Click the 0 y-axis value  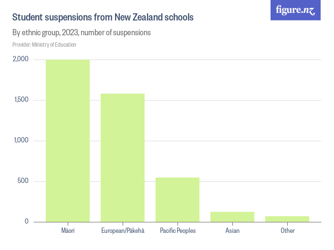27,221
